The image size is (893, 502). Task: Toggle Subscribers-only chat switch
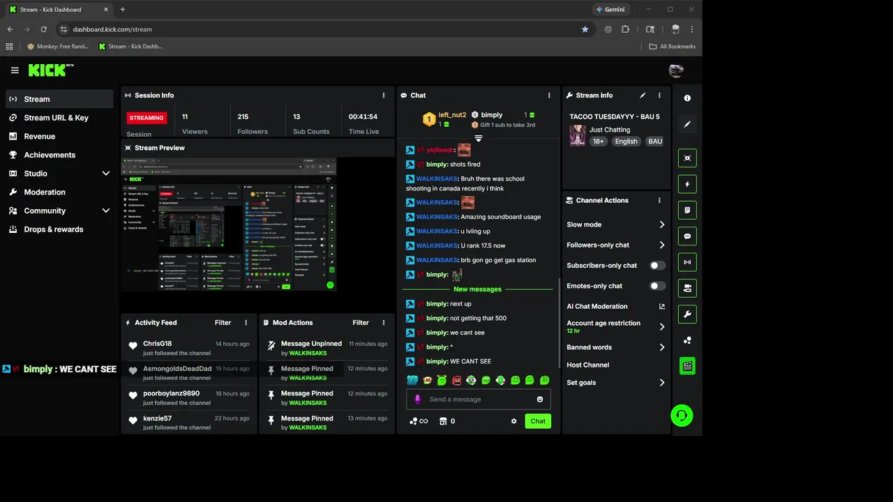tap(657, 266)
